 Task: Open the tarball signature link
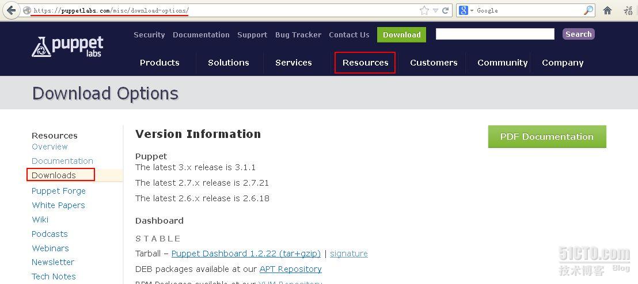point(349,254)
